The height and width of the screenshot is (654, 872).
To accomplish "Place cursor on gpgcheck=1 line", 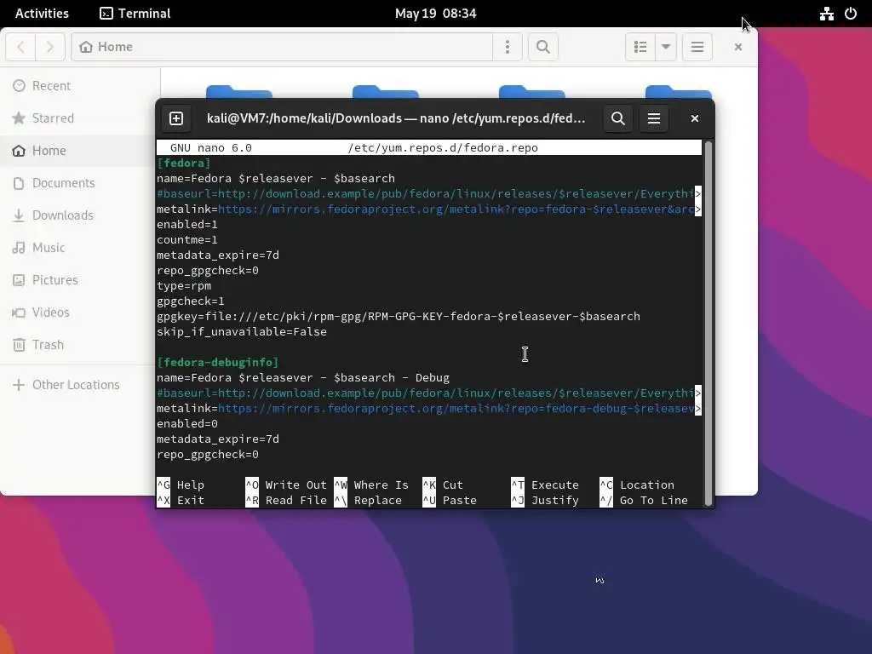I will point(191,301).
